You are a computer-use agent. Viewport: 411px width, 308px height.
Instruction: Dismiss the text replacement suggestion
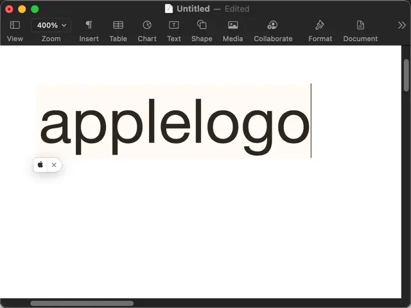(54, 165)
